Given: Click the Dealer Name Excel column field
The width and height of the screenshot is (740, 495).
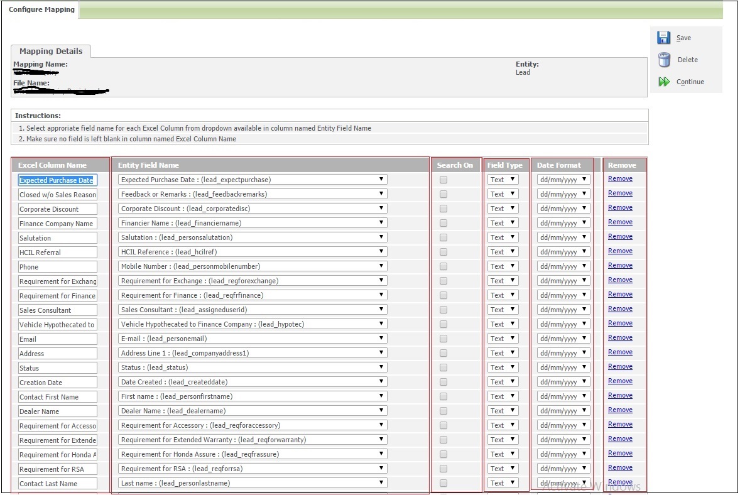Looking at the screenshot, I should (x=58, y=411).
